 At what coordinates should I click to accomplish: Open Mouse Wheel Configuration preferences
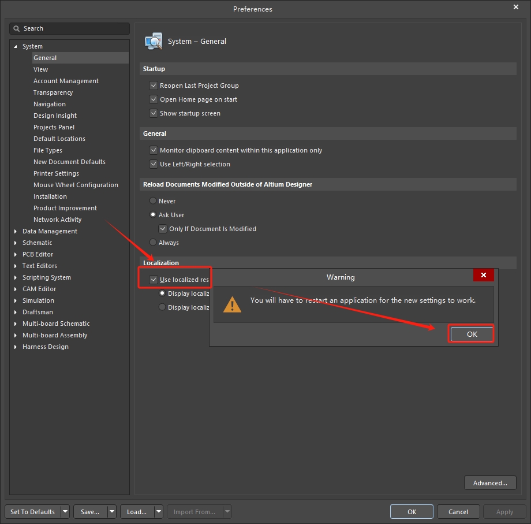point(76,185)
